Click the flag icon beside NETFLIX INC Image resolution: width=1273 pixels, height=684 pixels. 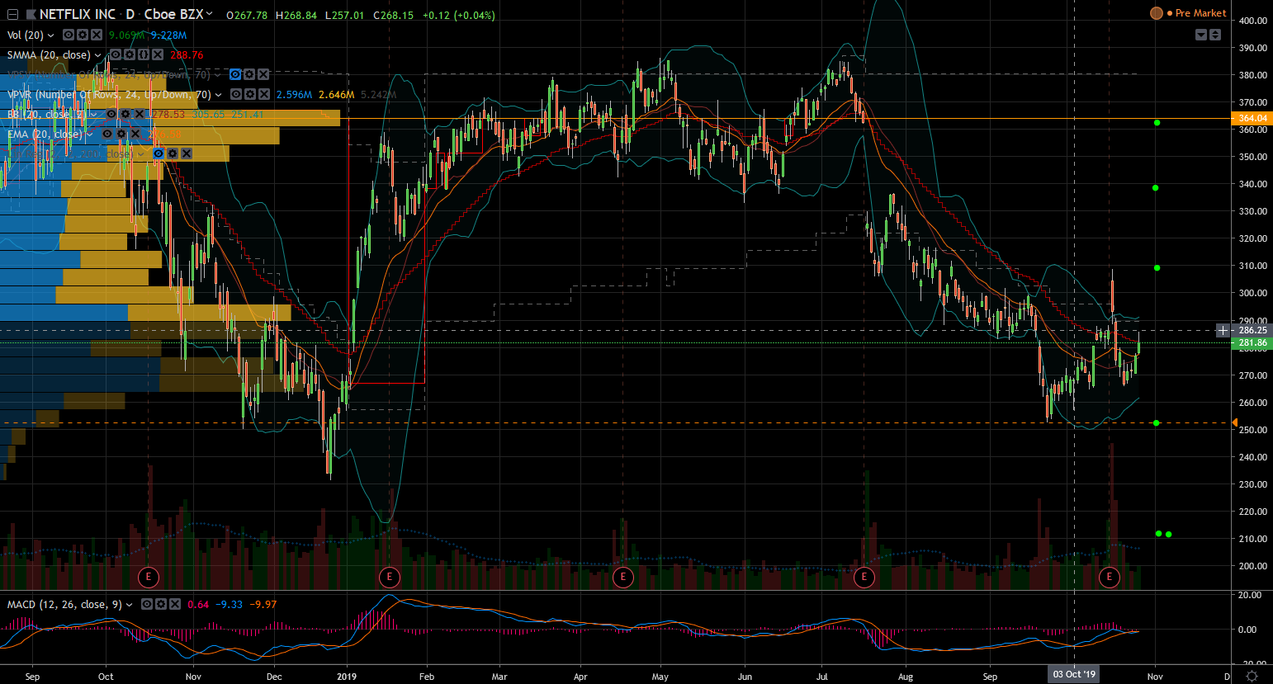tap(31, 15)
